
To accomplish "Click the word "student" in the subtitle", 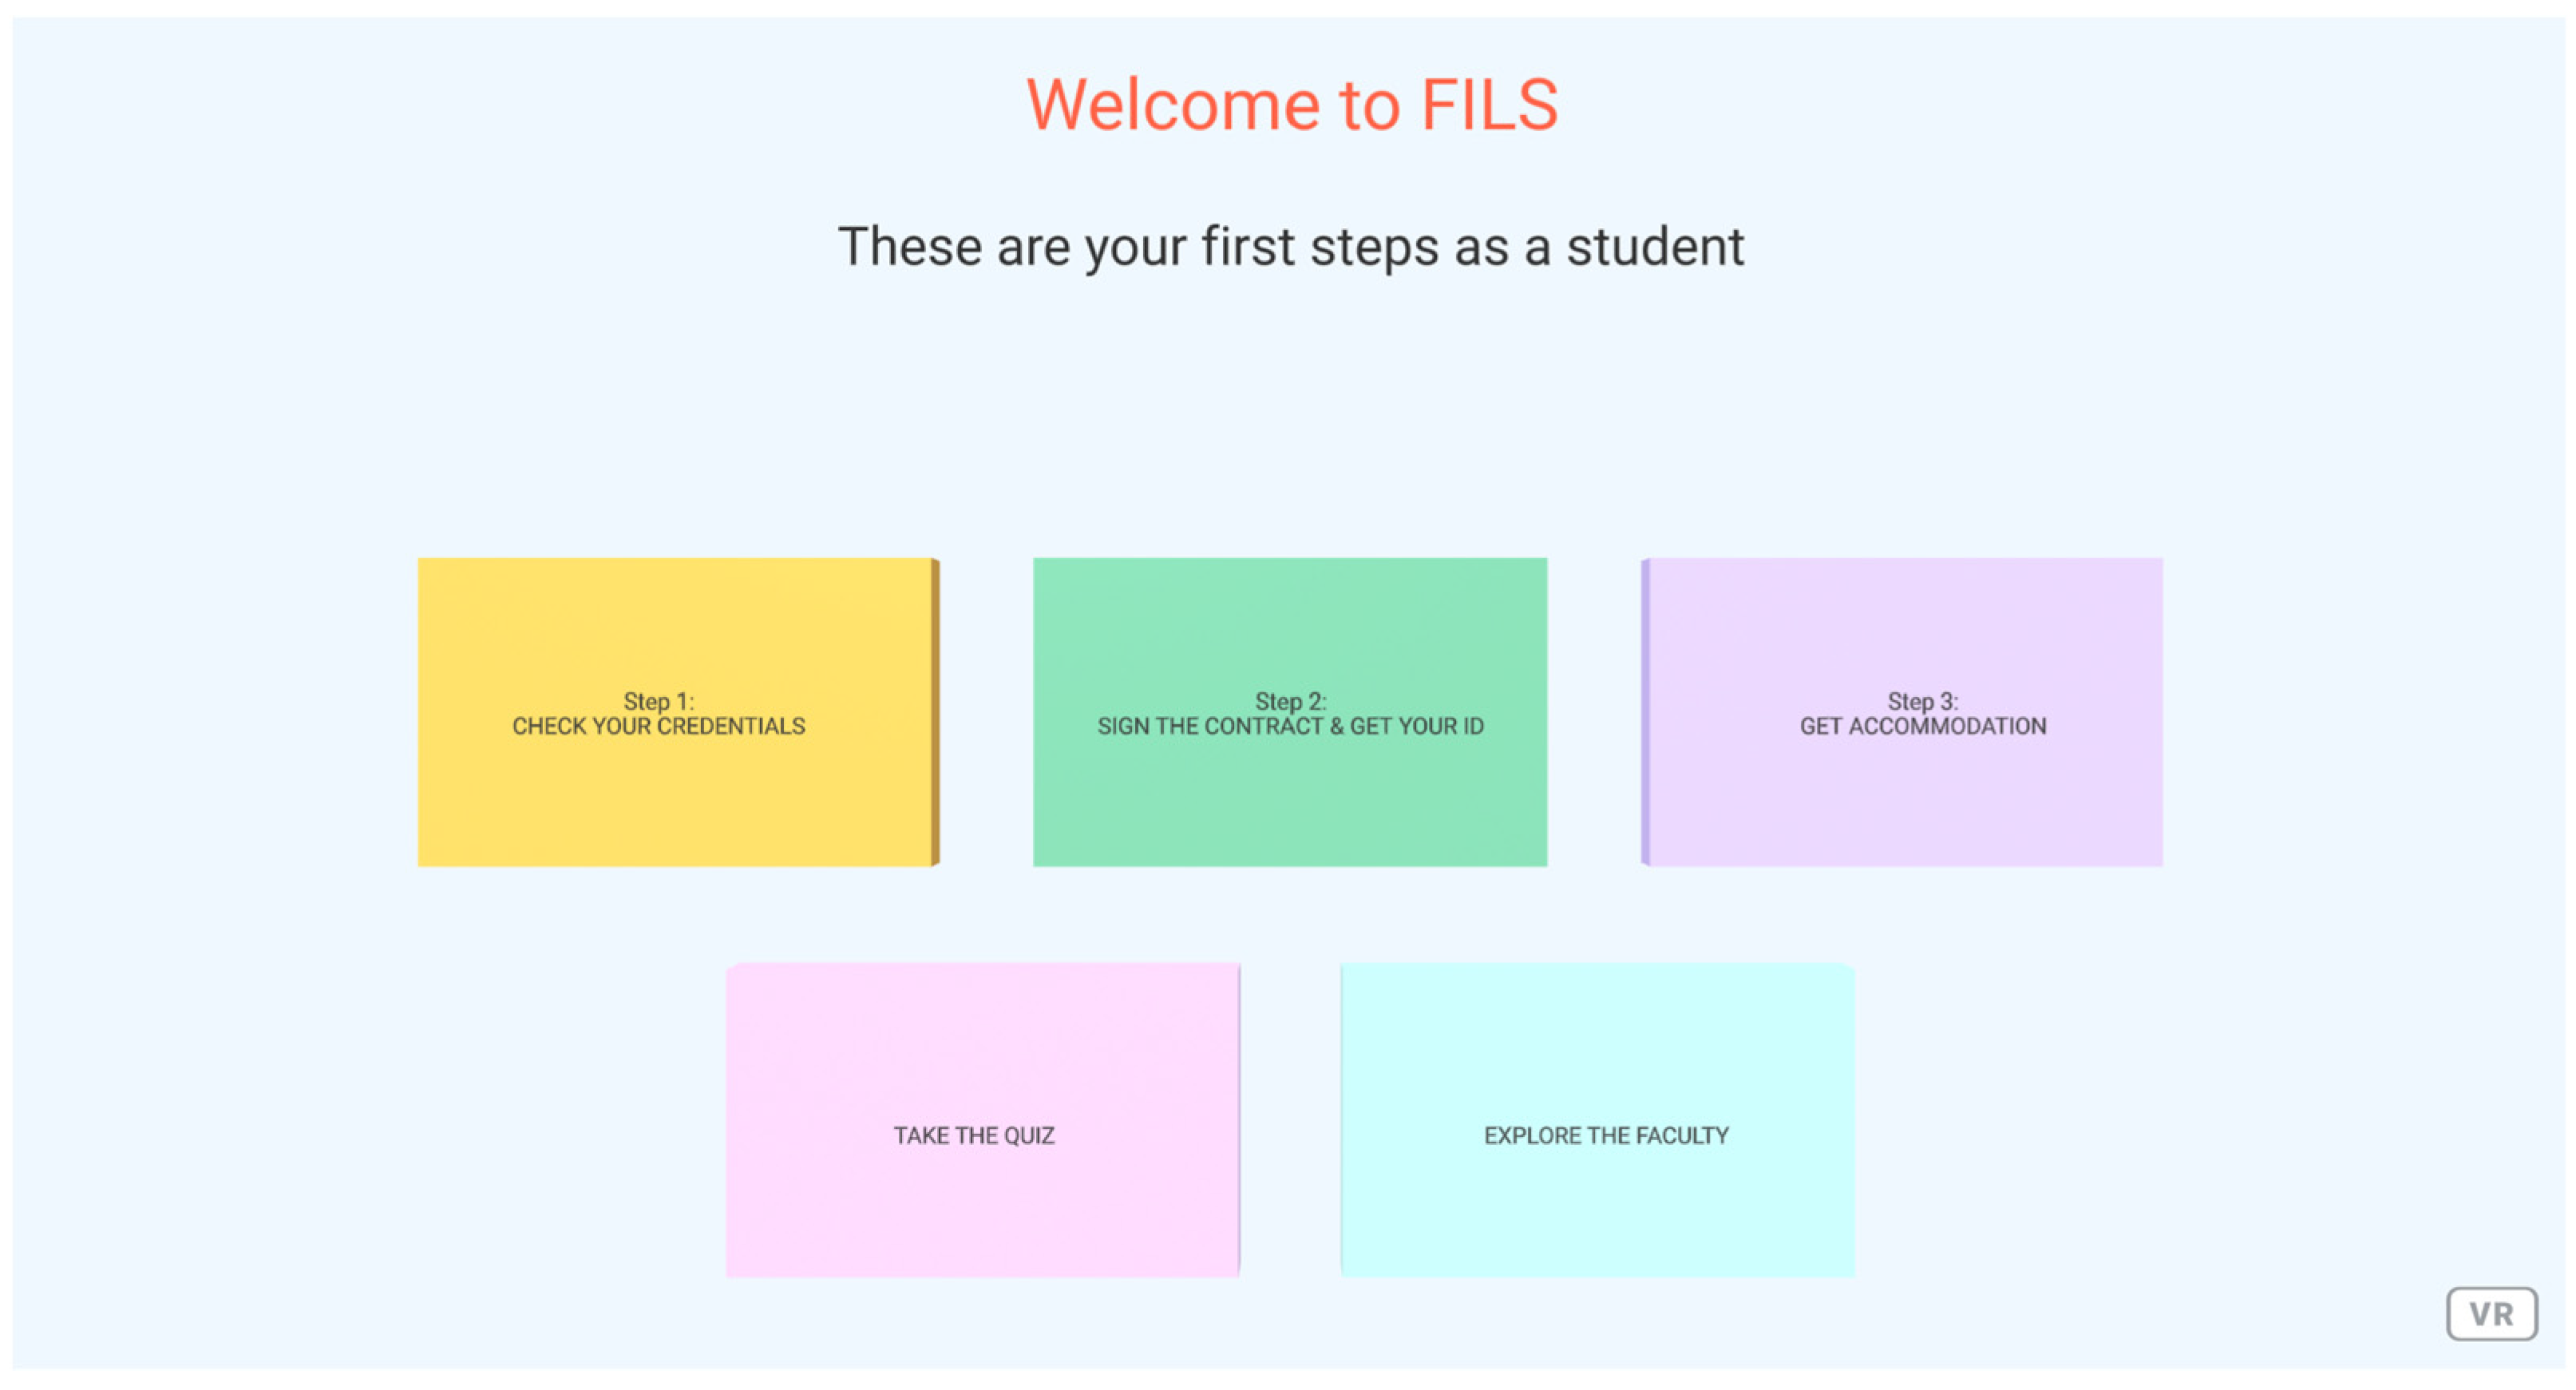I will [x=1655, y=247].
